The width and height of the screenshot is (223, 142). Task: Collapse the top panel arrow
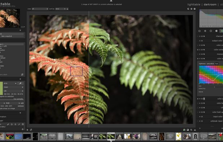[x=111, y=1]
